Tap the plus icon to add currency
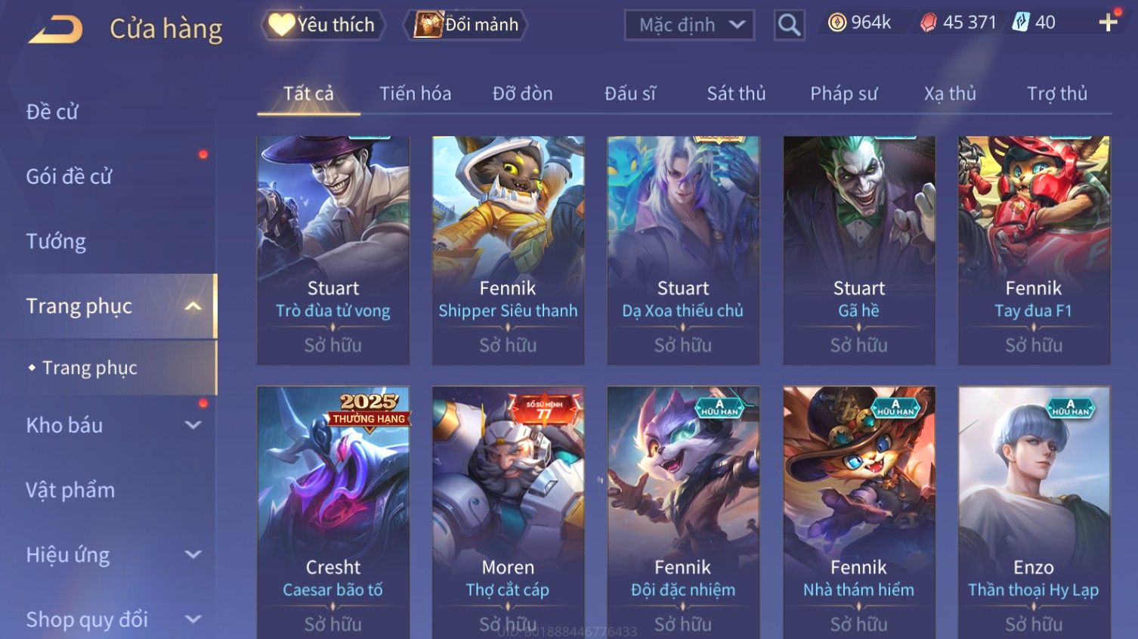The height and width of the screenshot is (639, 1138). (x=1108, y=23)
